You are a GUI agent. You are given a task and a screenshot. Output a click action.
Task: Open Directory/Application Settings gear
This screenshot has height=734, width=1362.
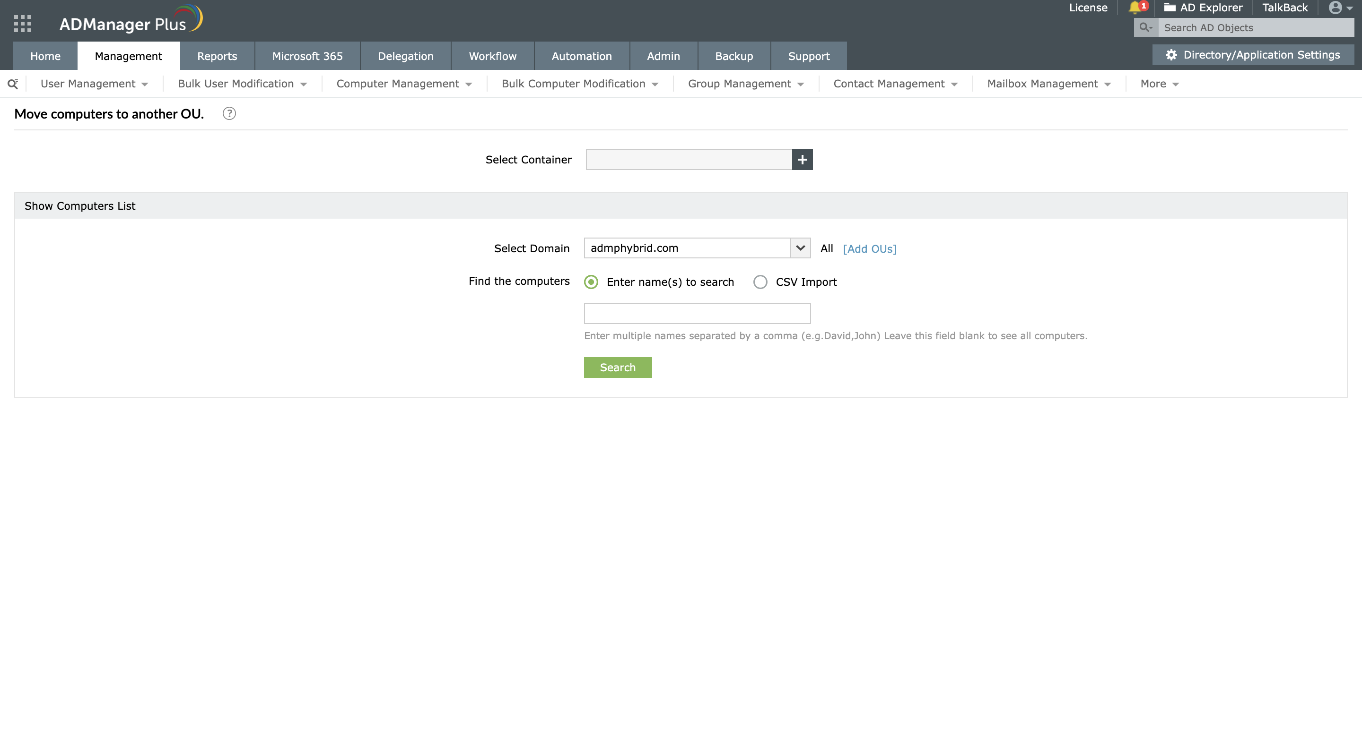pyautogui.click(x=1171, y=55)
